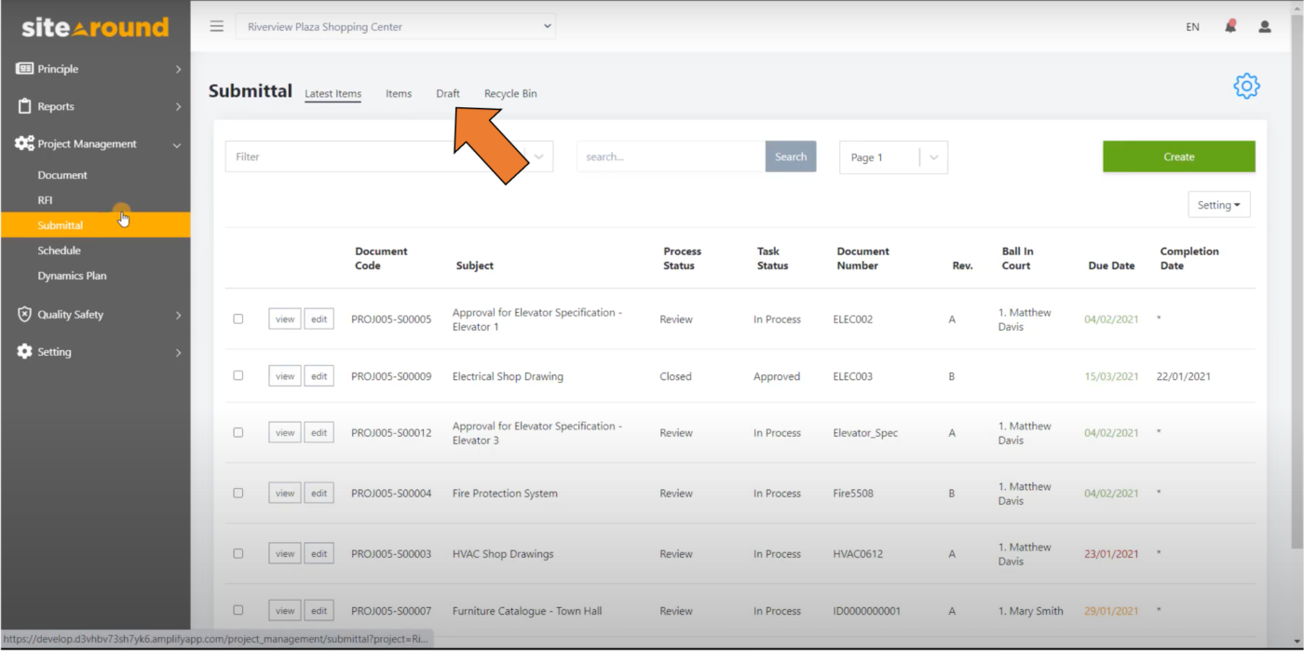Screen dimensions: 1304x651
Task: Expand the Principle menu chevron
Action: (x=178, y=70)
